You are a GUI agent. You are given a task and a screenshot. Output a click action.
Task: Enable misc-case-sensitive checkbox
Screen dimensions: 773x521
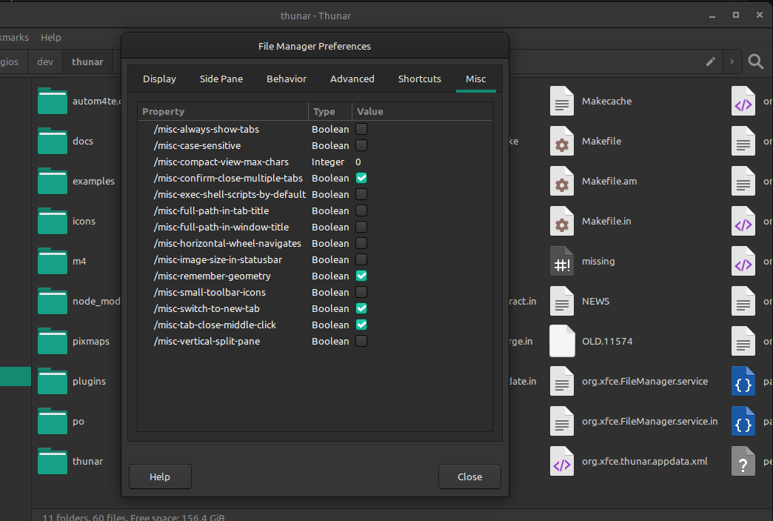click(361, 145)
